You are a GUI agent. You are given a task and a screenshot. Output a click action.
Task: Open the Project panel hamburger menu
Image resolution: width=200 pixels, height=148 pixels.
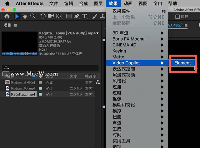point(15,25)
